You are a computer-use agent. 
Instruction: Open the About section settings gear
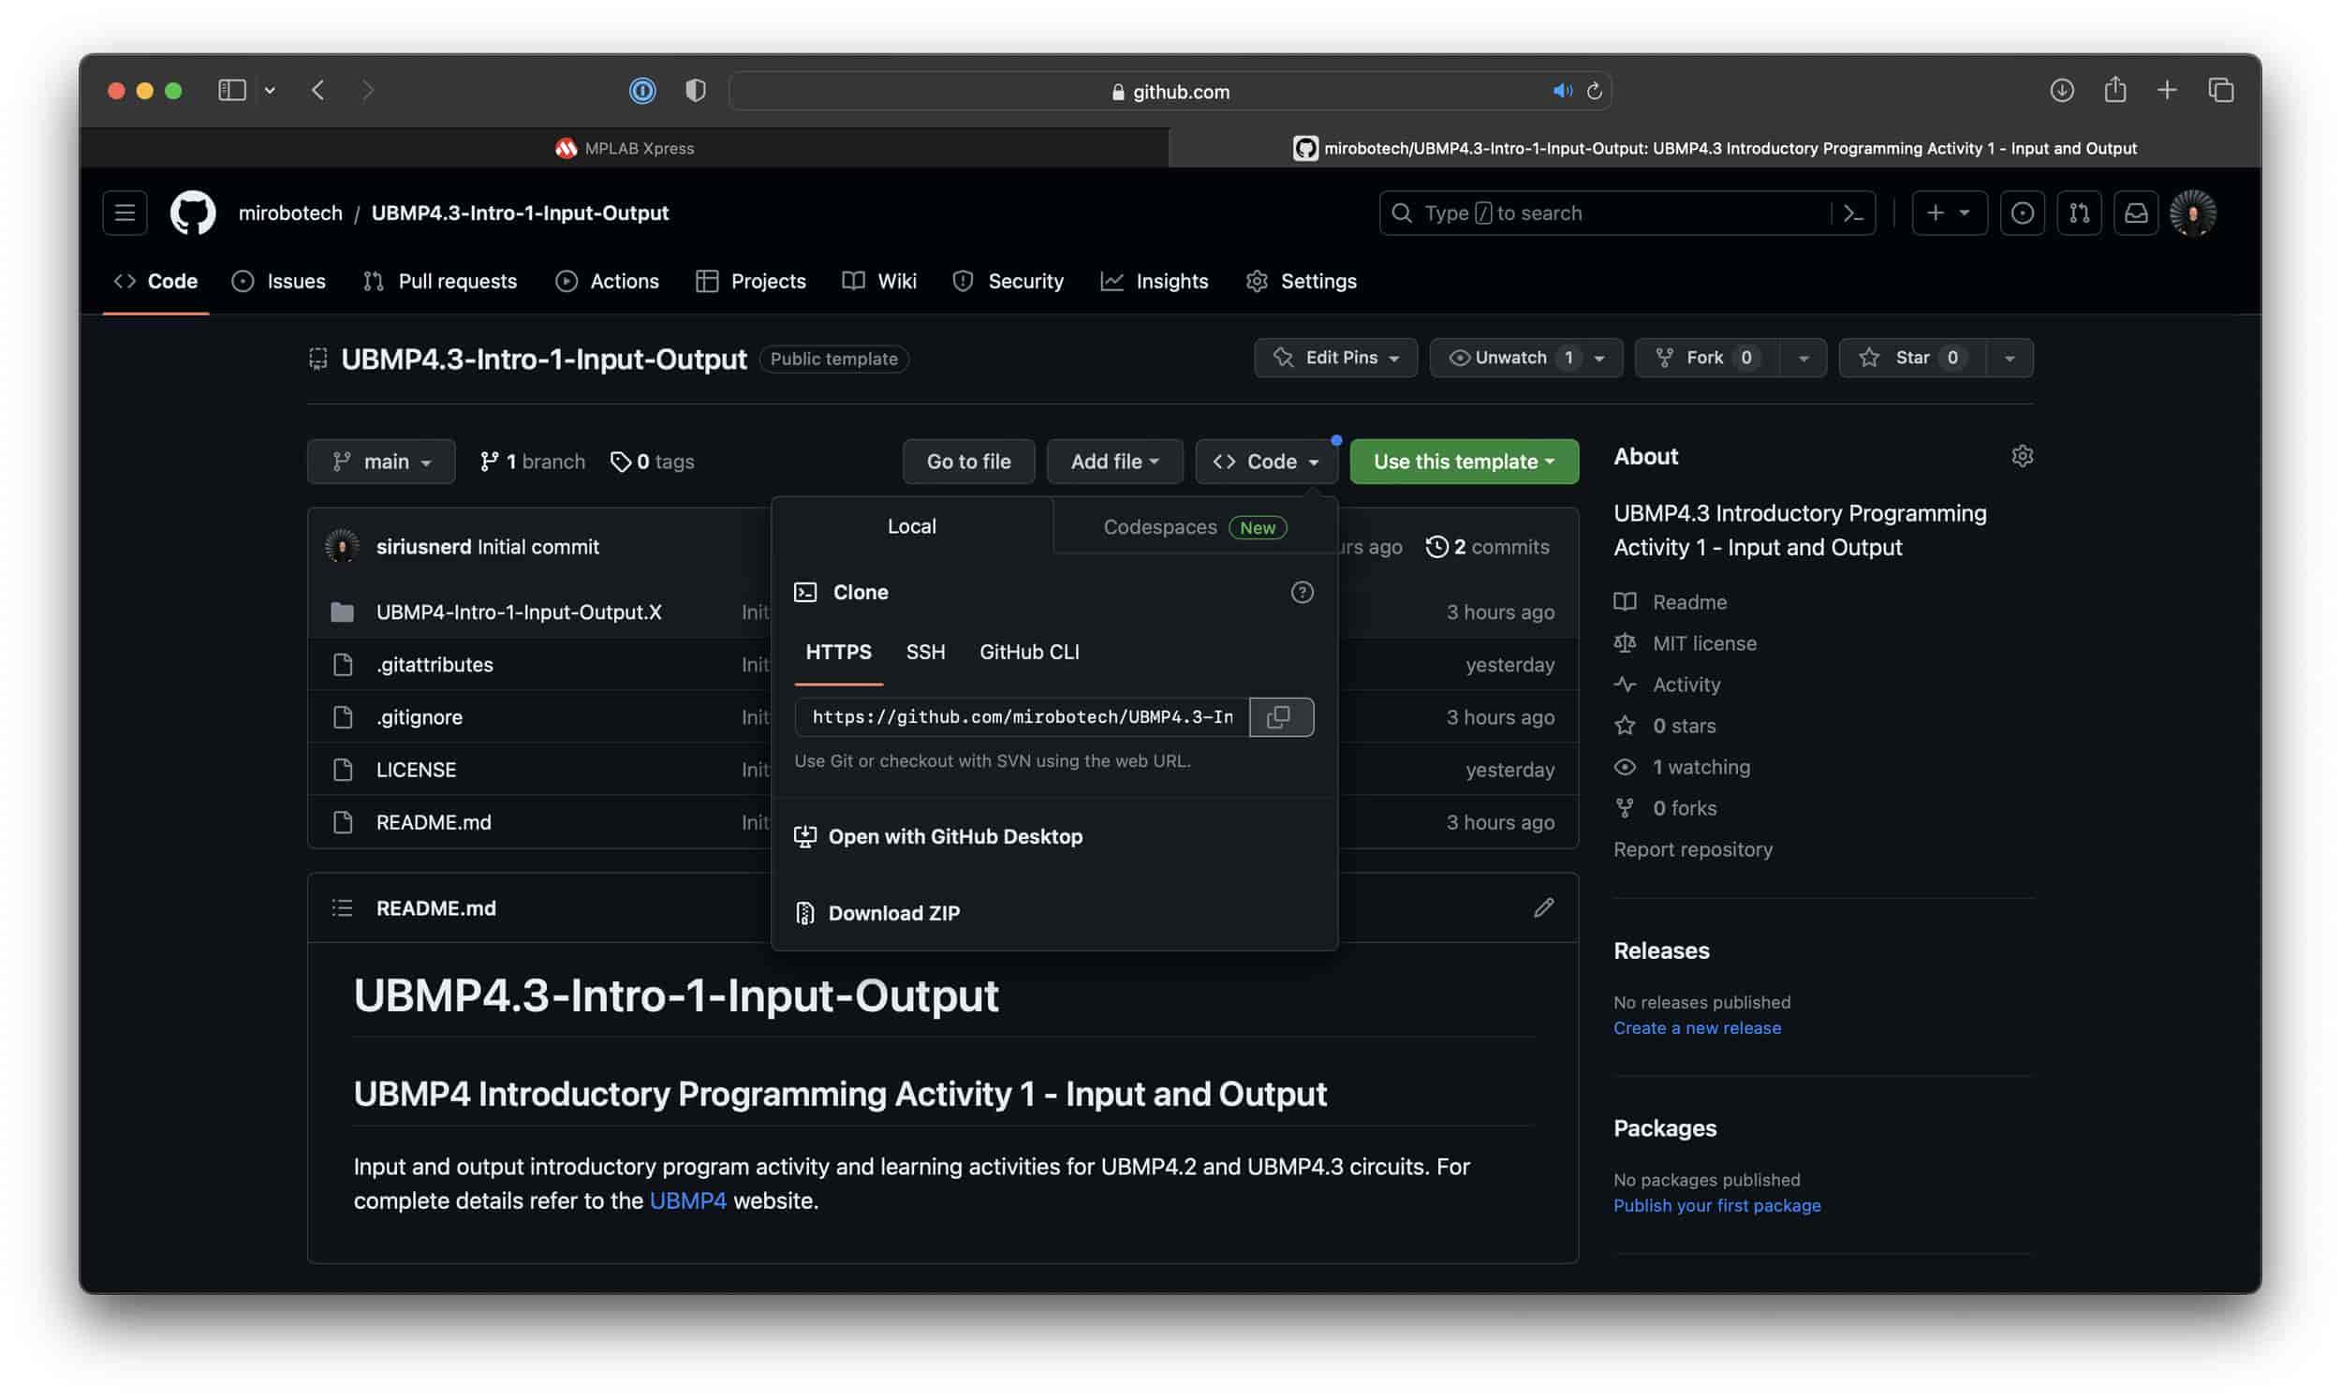(x=2022, y=456)
